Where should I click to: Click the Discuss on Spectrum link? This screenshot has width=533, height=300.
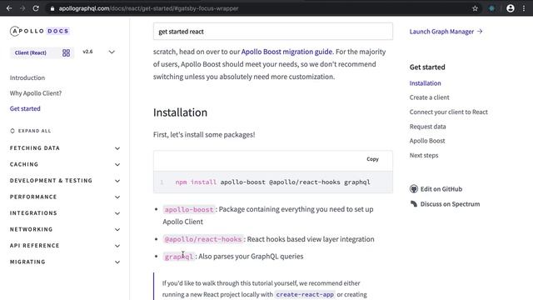pyautogui.click(x=450, y=204)
